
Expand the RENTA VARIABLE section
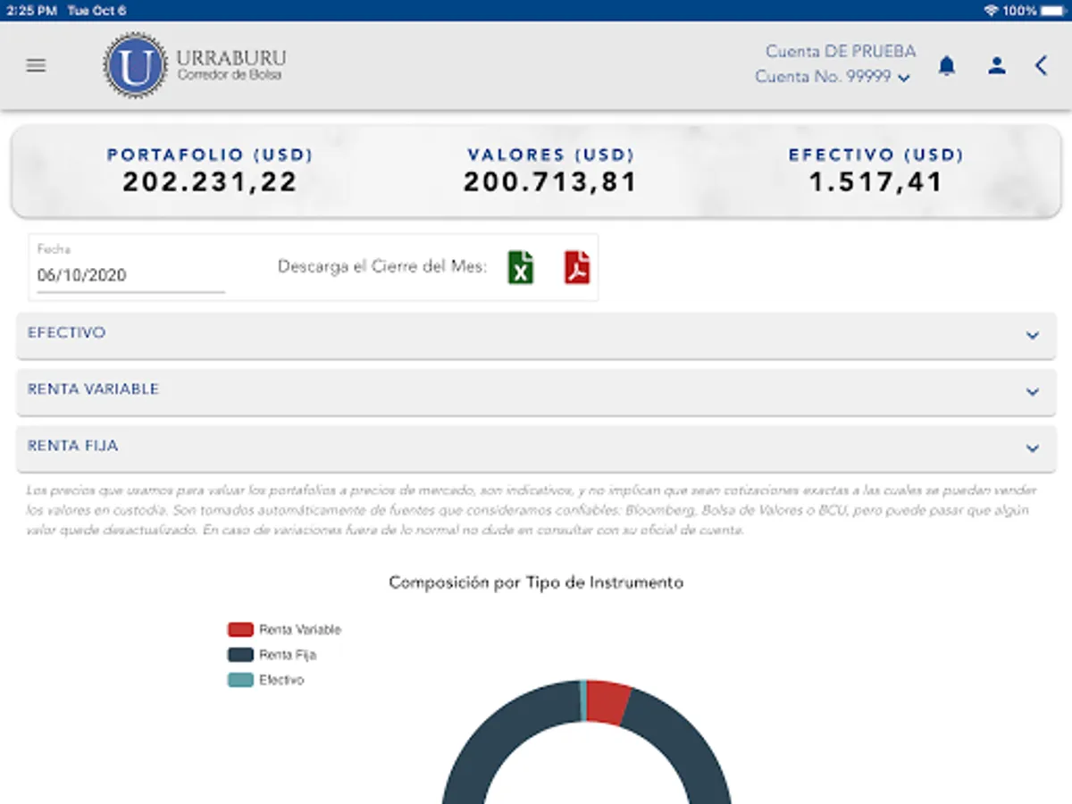pyautogui.click(x=536, y=391)
